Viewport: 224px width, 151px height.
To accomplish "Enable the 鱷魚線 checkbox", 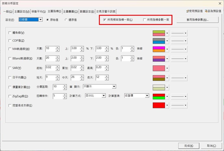I will tap(9, 33).
